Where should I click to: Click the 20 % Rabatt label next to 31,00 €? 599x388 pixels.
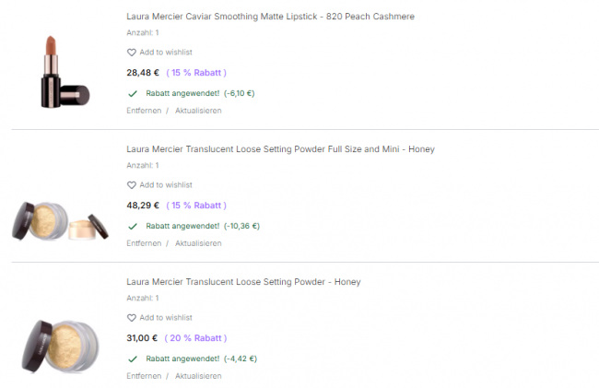195,338
